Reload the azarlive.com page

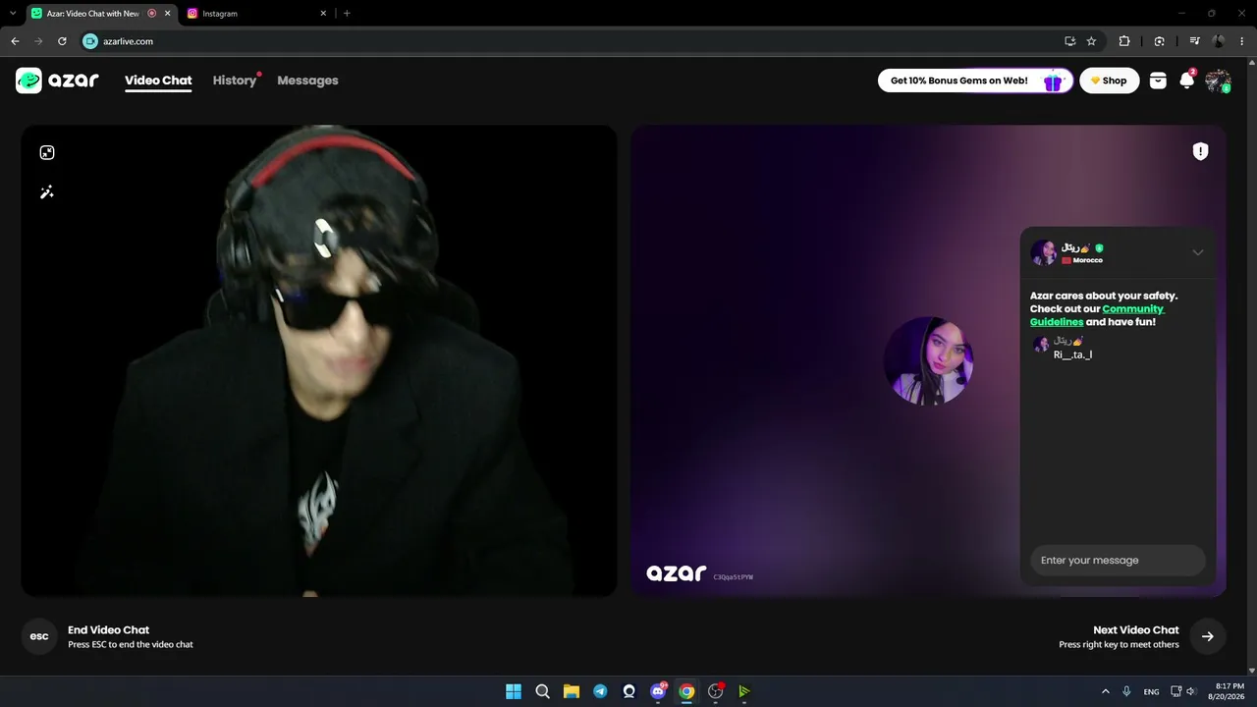(x=62, y=41)
